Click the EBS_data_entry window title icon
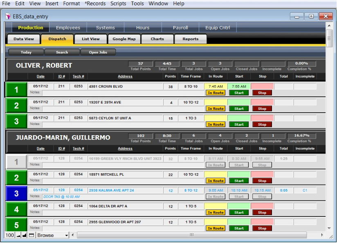 tap(9, 16)
